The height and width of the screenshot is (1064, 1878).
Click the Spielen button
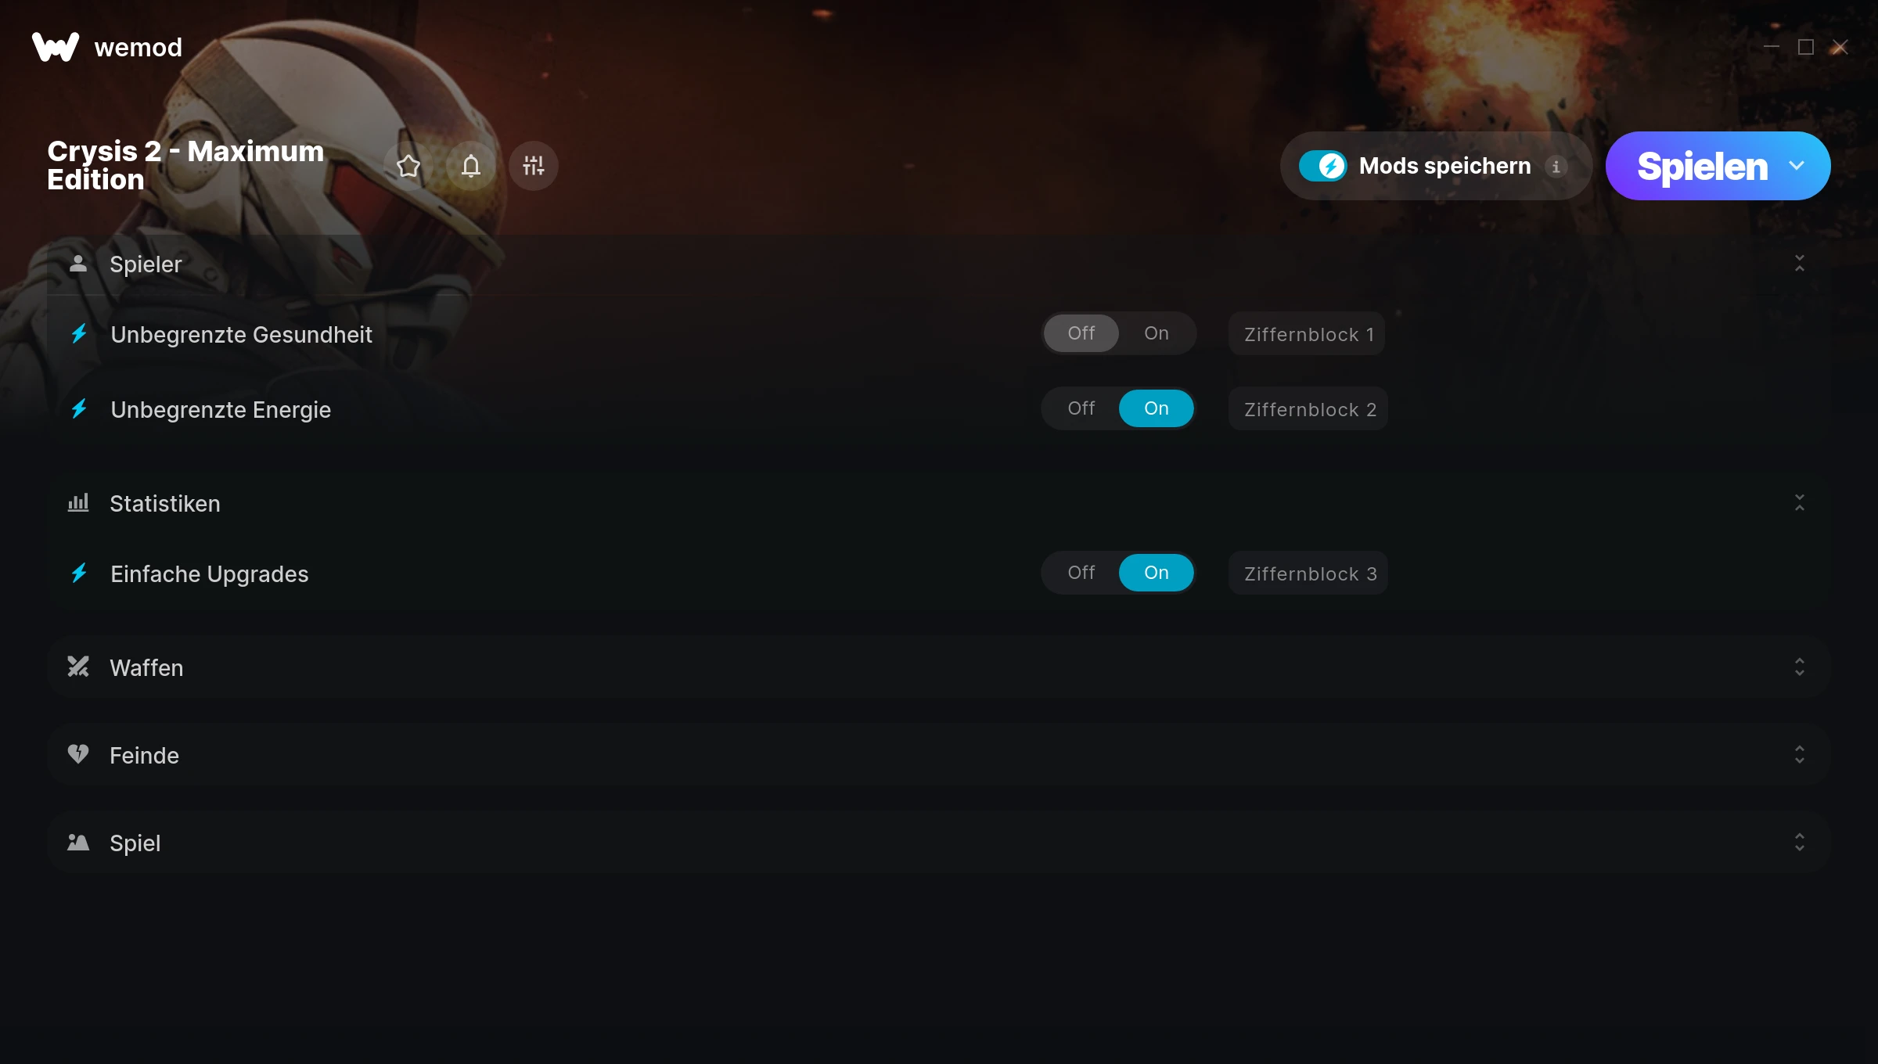click(1702, 166)
